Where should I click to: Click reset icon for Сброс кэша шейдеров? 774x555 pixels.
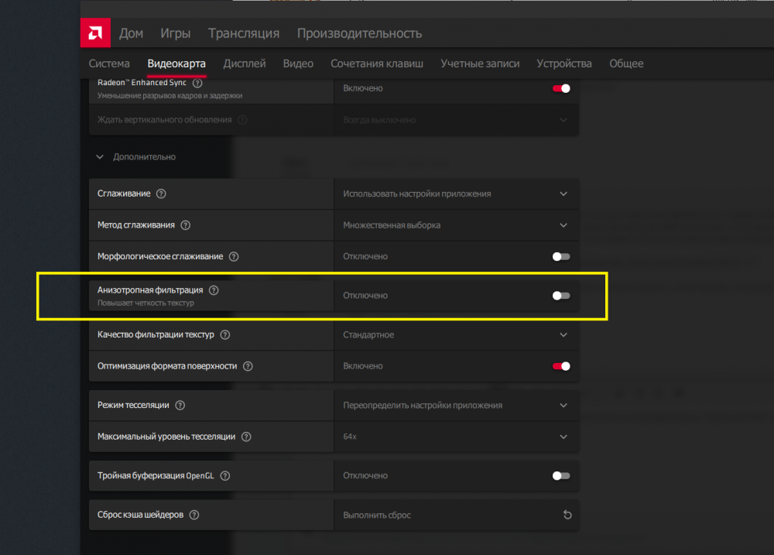(567, 515)
